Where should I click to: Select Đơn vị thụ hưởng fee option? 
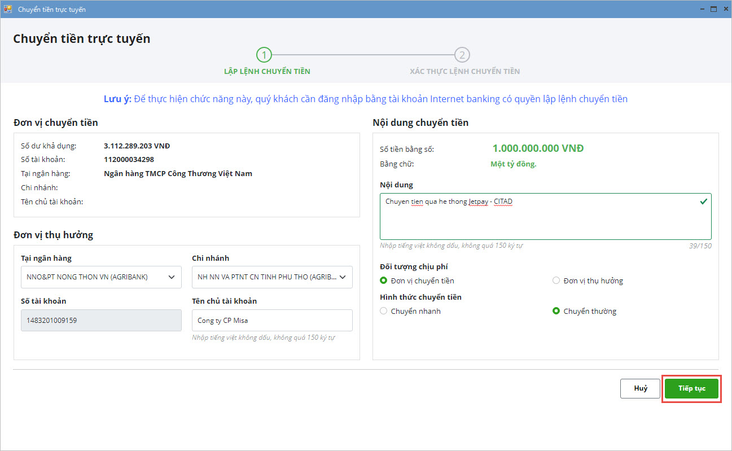point(556,281)
